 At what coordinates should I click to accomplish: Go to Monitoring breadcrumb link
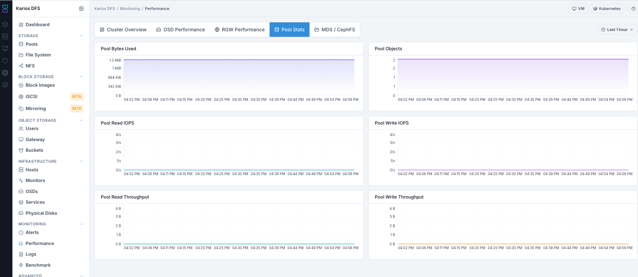point(130,9)
